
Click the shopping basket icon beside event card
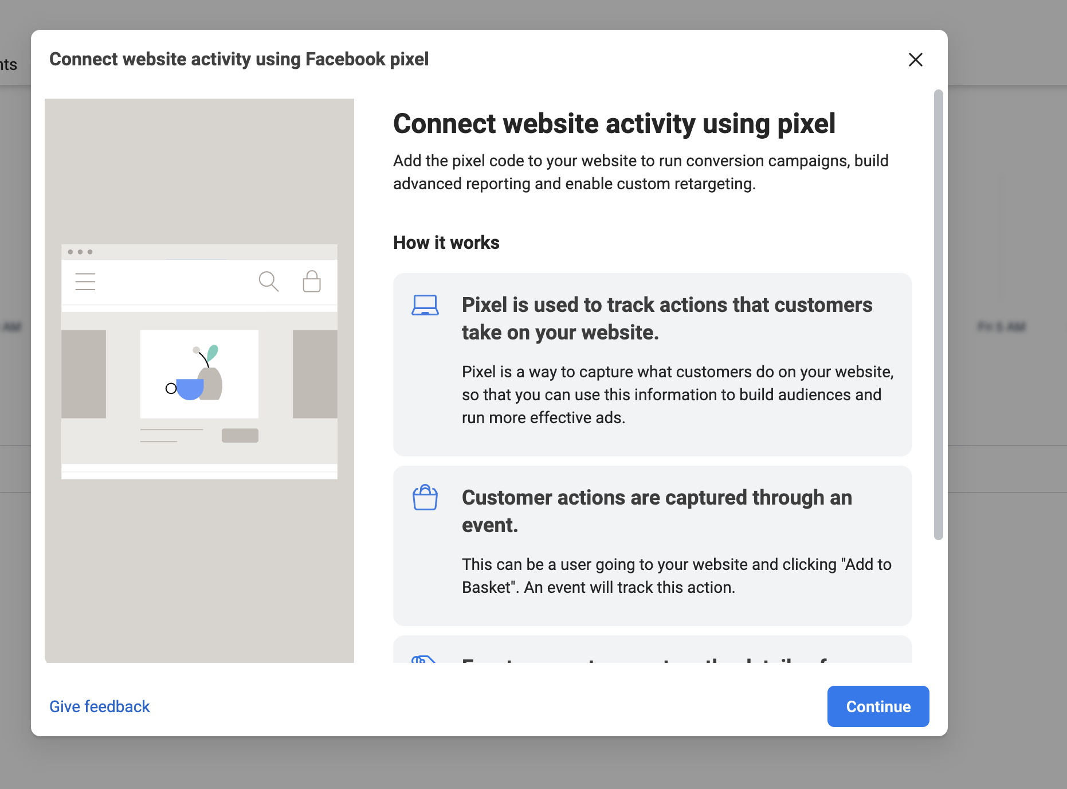coord(425,497)
